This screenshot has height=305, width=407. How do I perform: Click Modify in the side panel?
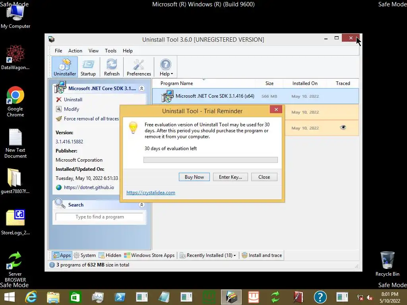pos(72,109)
